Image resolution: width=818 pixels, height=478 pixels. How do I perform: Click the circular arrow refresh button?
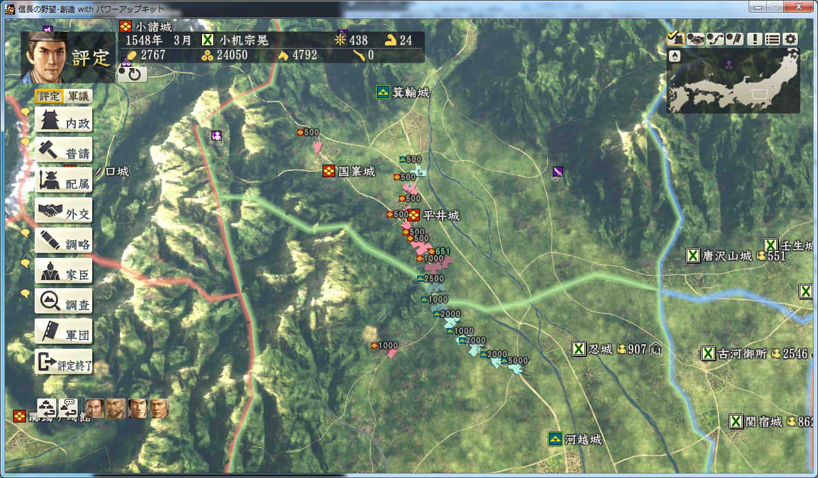coord(133,74)
